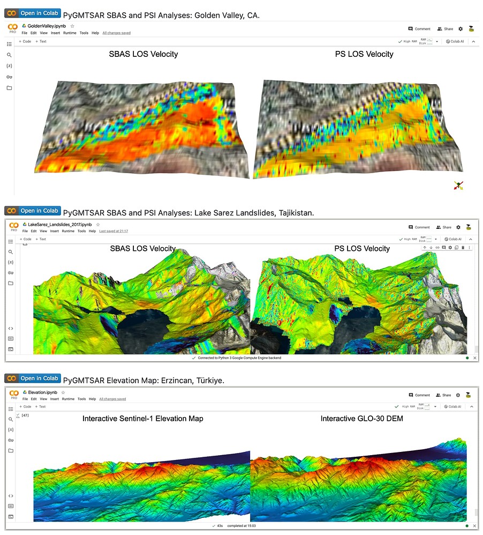The height and width of the screenshot is (535, 483).
Task: Open Insert menu in Elevation notebook
Action: (55, 399)
